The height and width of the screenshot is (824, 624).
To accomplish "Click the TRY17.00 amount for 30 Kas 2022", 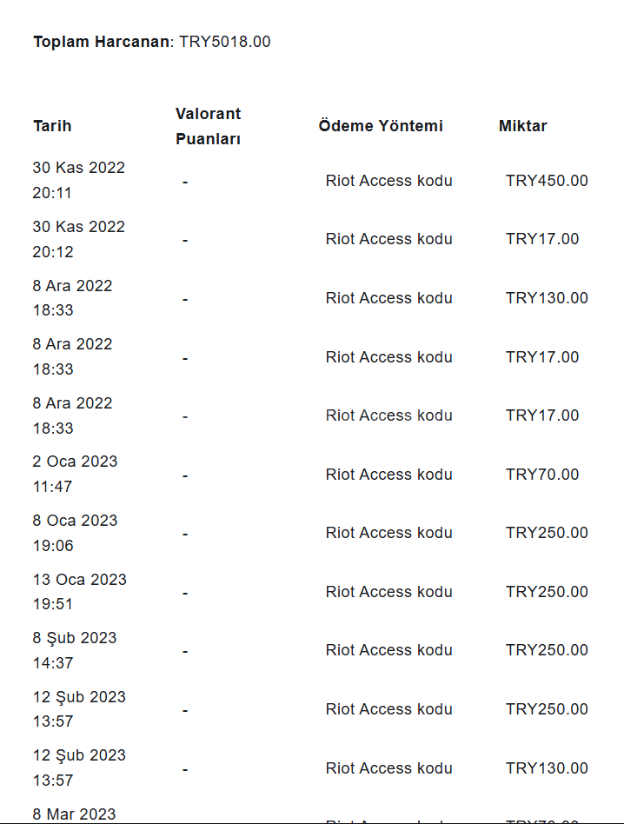I will 542,239.
